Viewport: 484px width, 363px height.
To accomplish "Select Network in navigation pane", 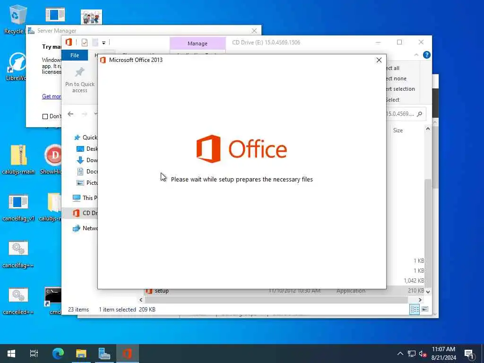I will tap(85, 228).
